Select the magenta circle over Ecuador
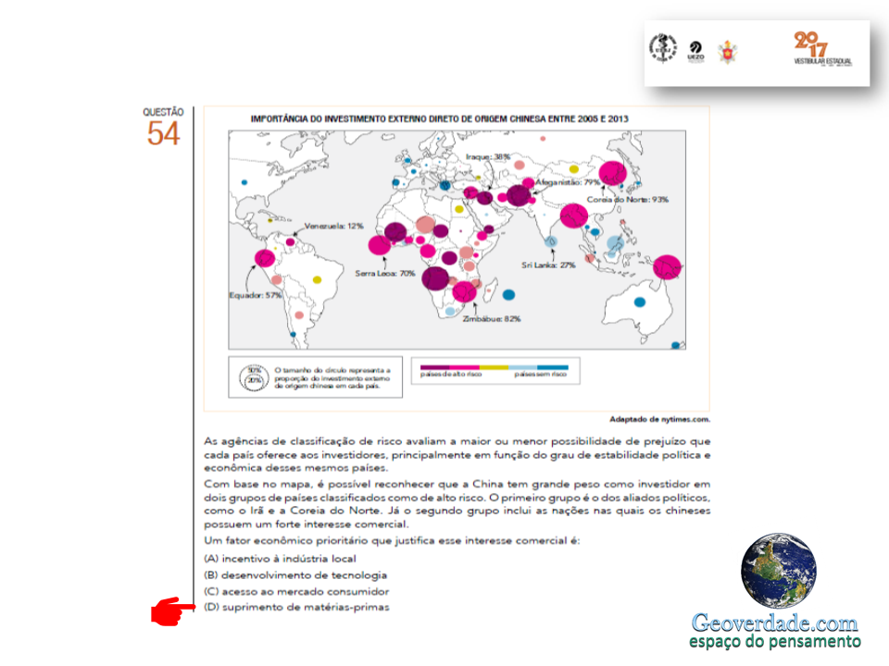889x666 pixels. (x=265, y=259)
